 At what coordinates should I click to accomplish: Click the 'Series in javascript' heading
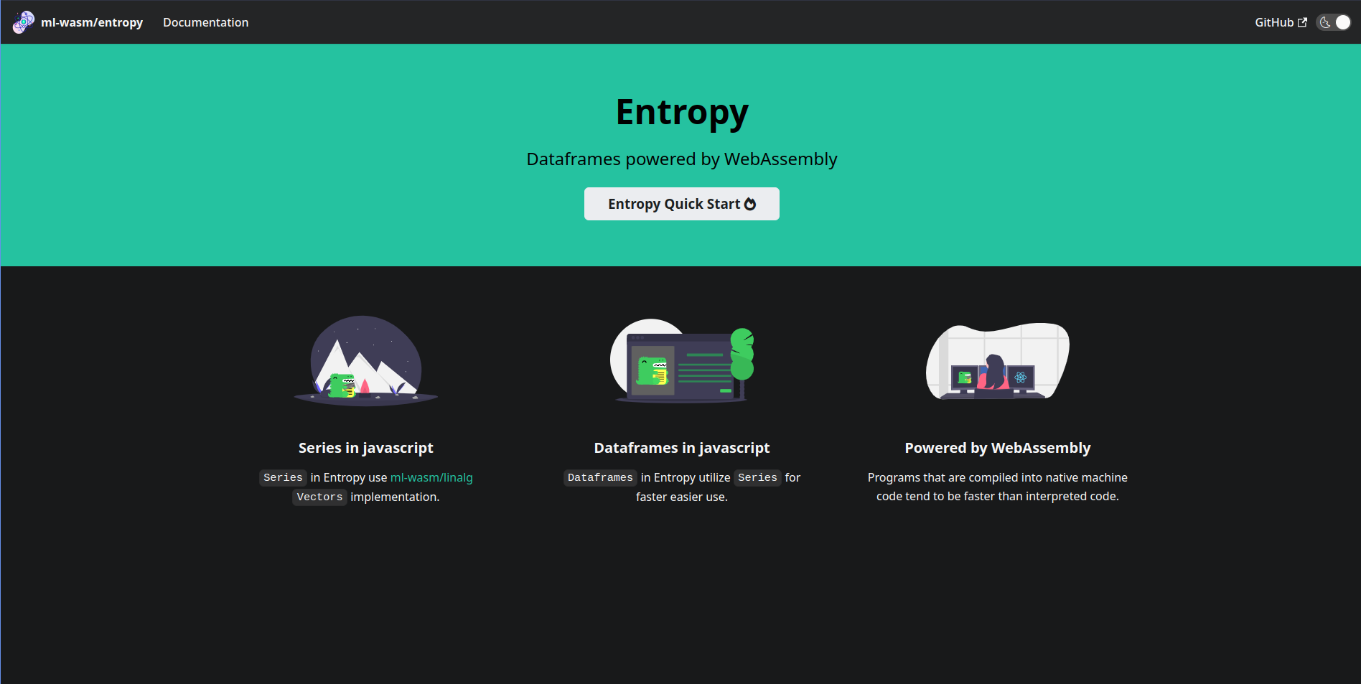click(x=366, y=448)
